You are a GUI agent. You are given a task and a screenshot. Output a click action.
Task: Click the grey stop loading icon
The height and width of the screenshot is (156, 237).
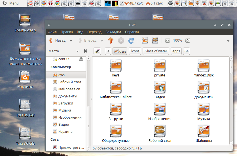pyautogui.click(x=121, y=40)
